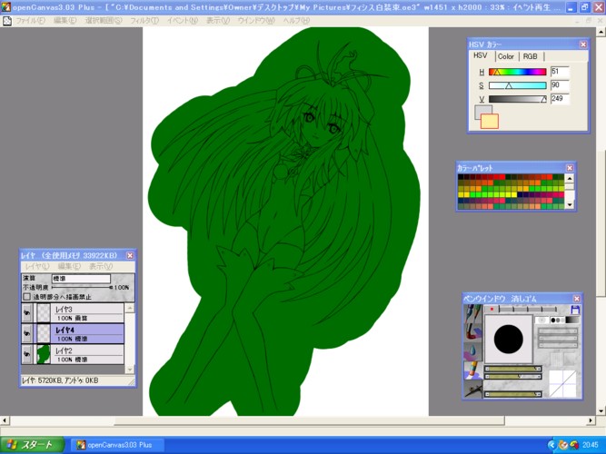Switch to the Color tab
606x454 pixels.
(506, 56)
